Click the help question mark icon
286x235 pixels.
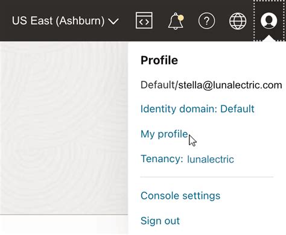pos(206,20)
